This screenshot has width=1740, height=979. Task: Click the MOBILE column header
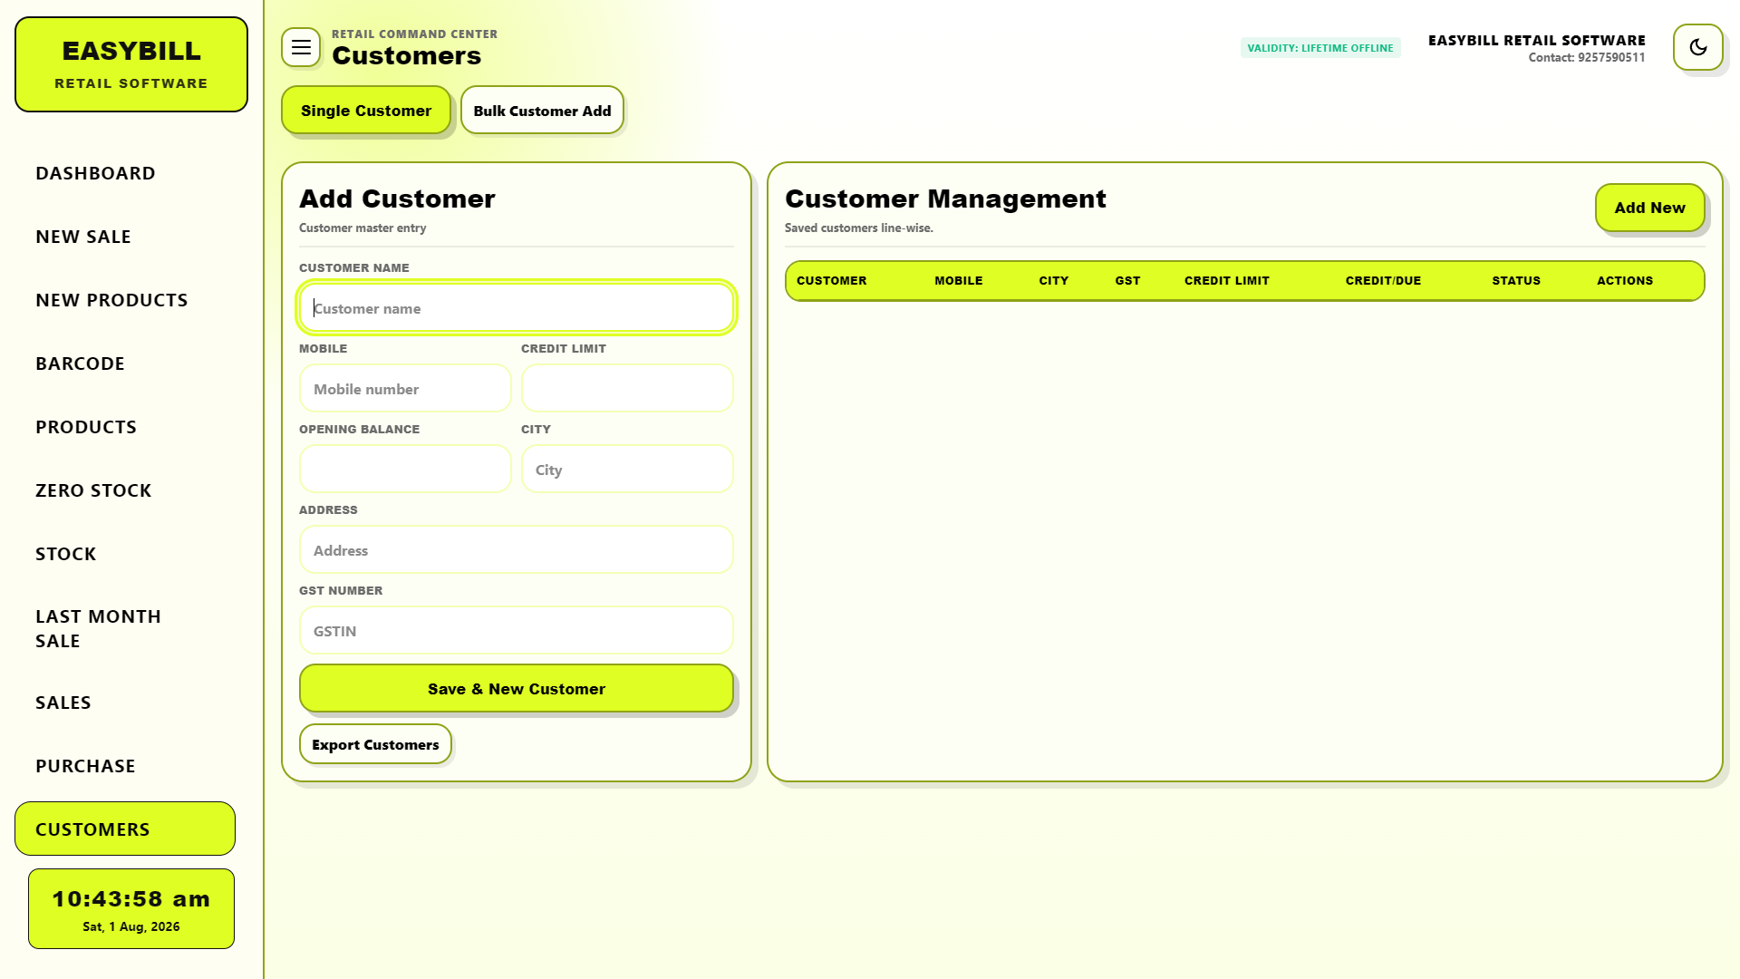pos(958,281)
